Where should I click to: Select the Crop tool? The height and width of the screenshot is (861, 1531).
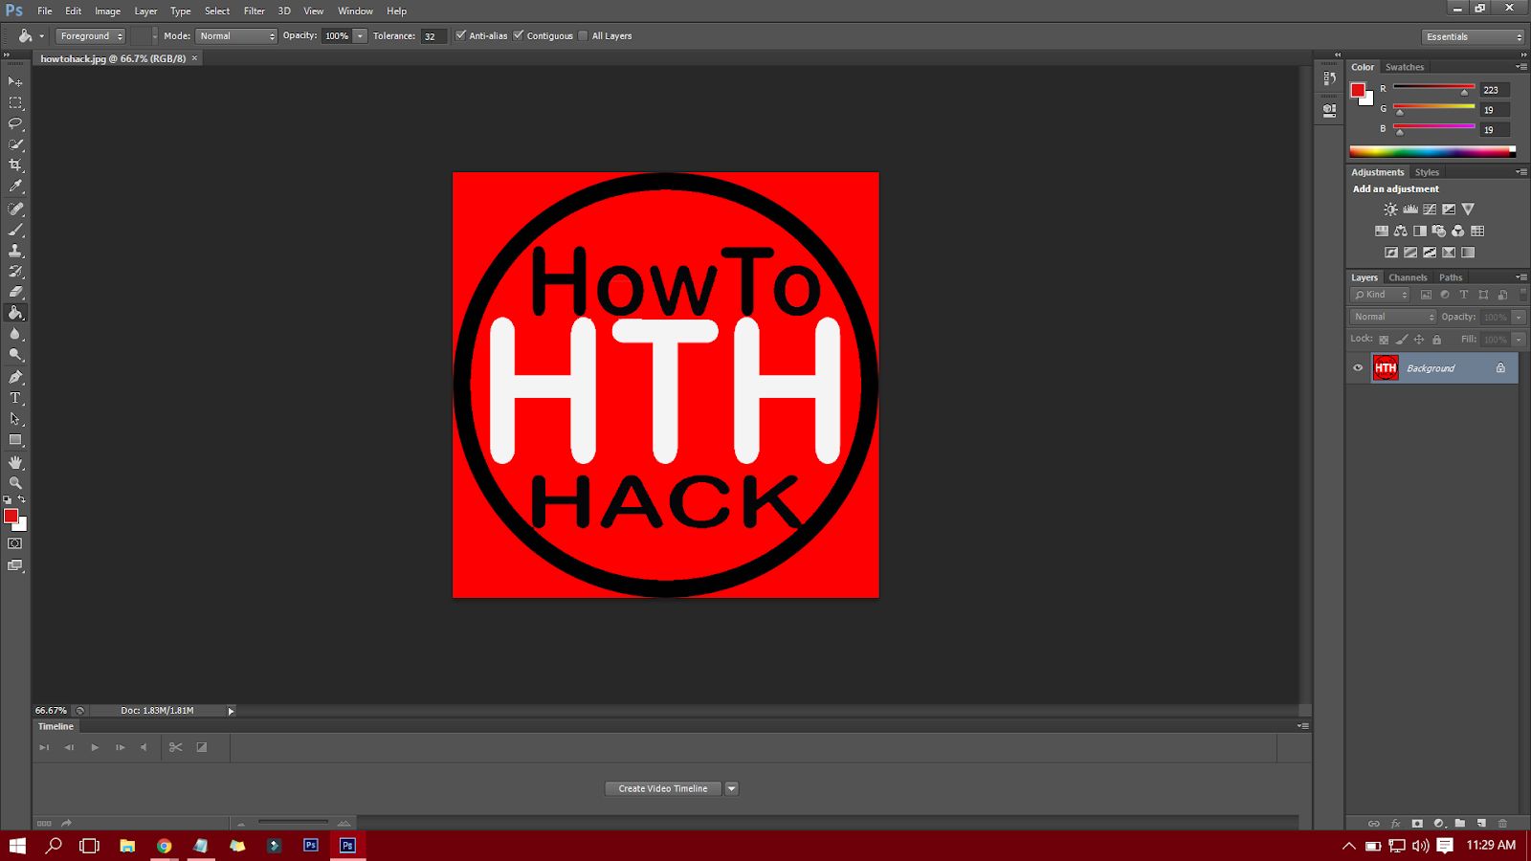15,166
